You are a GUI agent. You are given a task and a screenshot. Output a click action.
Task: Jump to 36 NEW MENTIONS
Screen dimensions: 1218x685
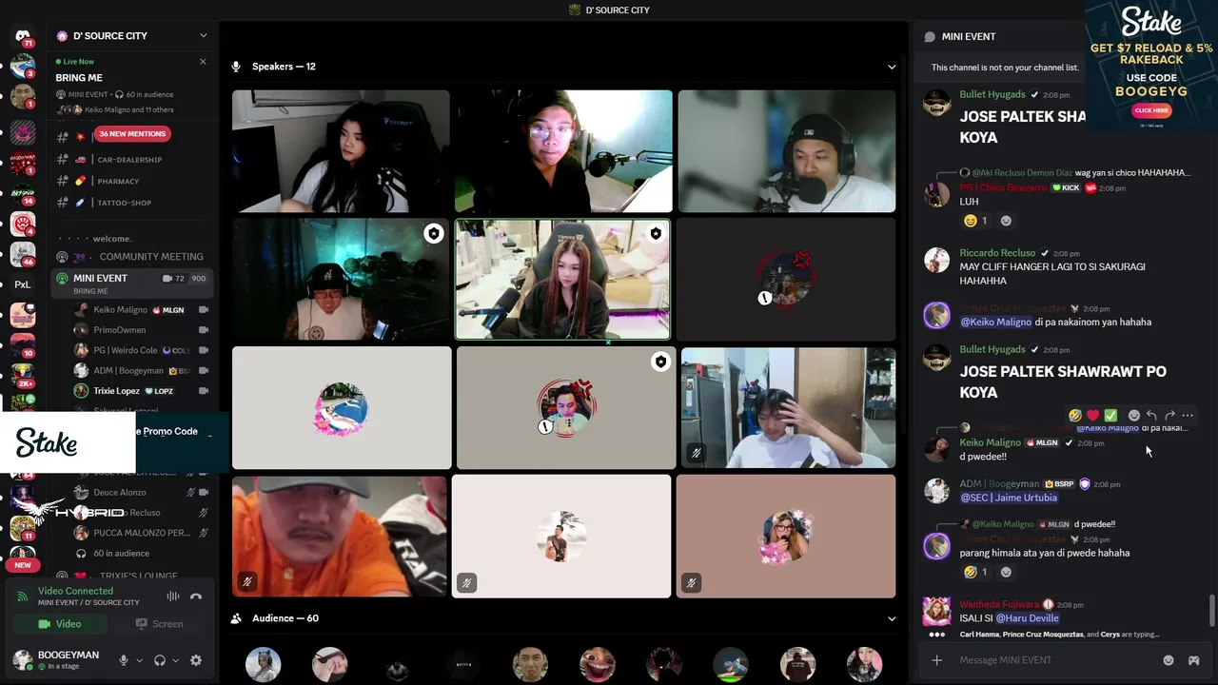pos(132,134)
